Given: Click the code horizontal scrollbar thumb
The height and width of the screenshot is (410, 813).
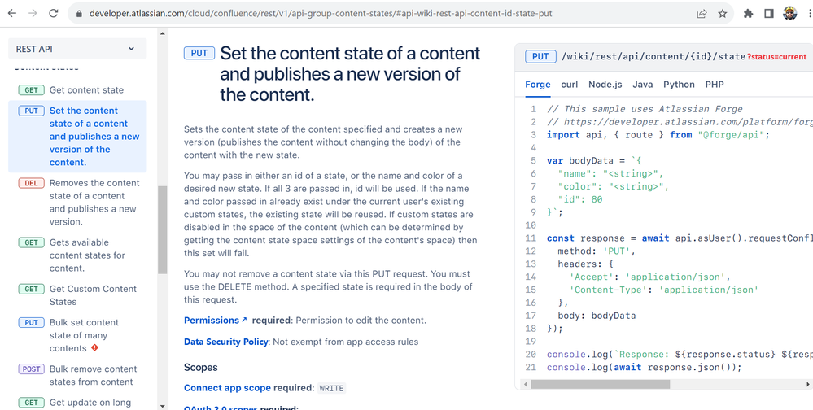Looking at the screenshot, I should point(600,385).
